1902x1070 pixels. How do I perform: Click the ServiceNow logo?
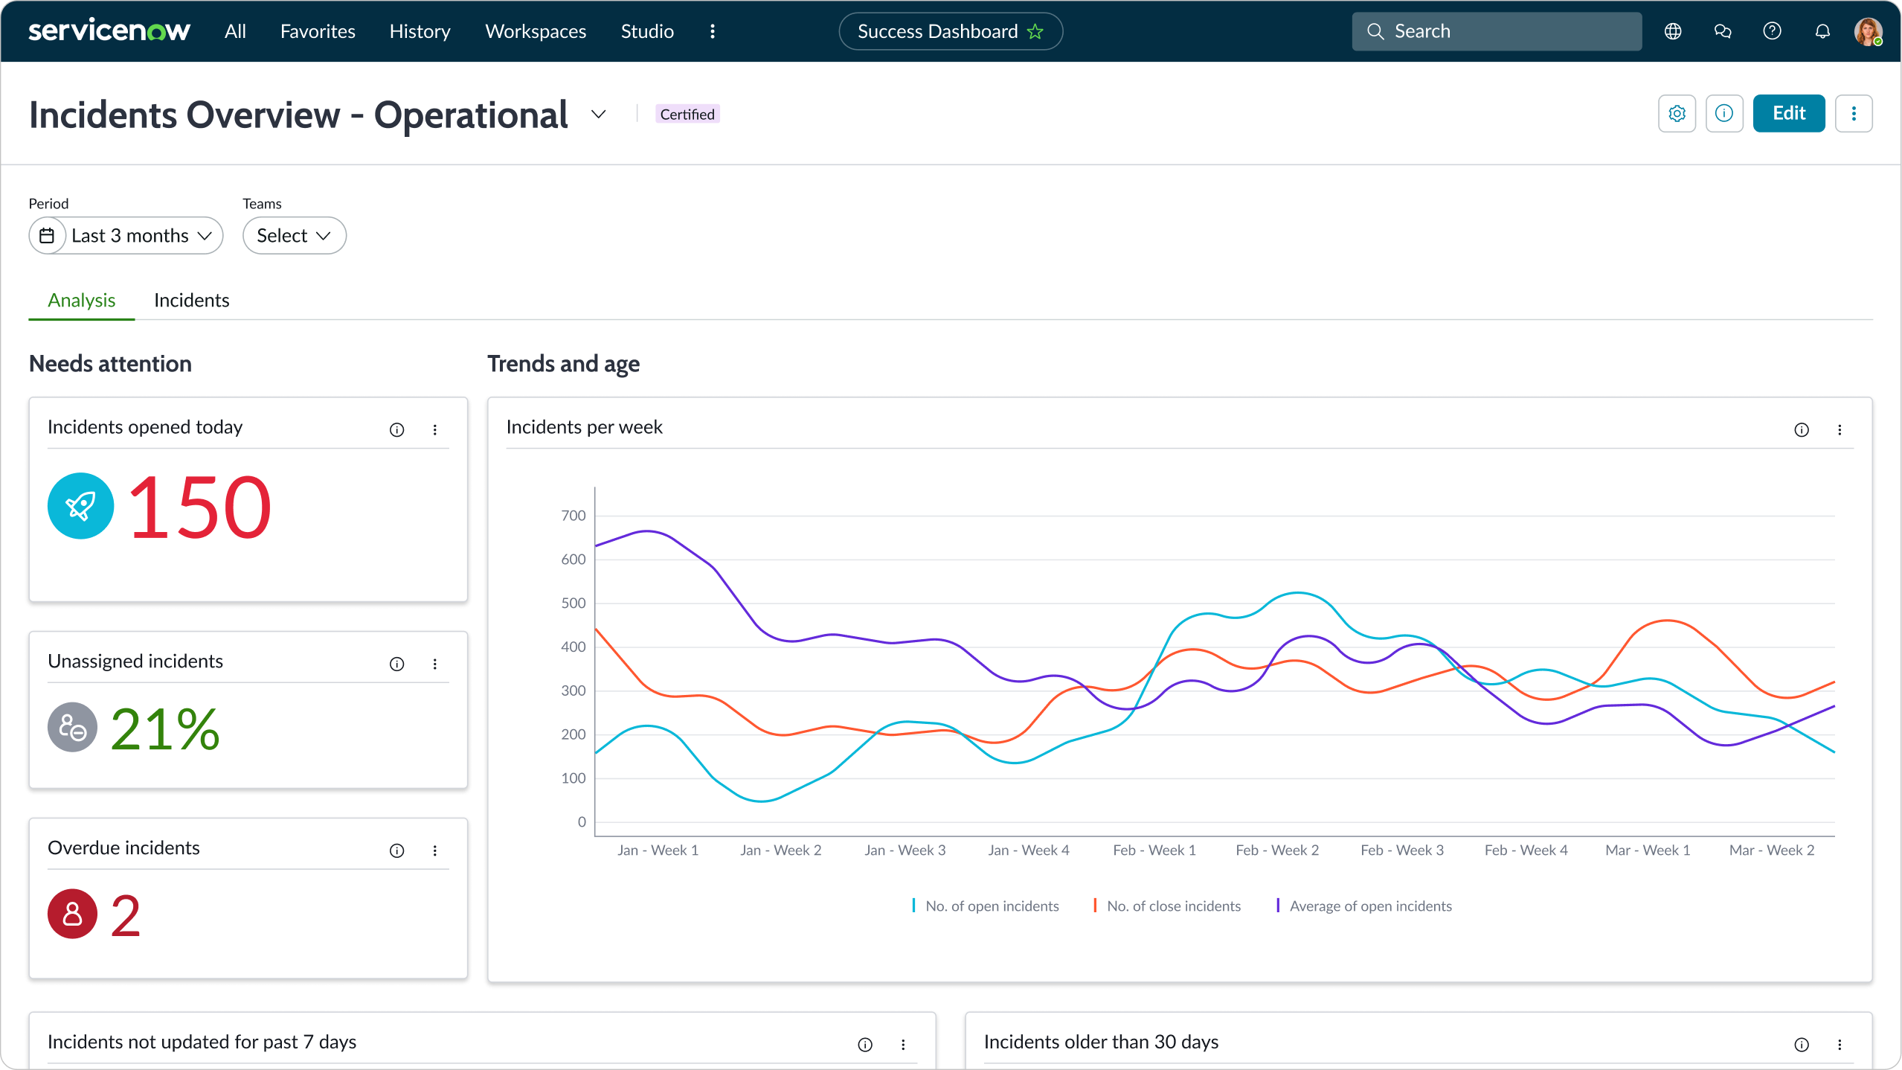point(109,31)
